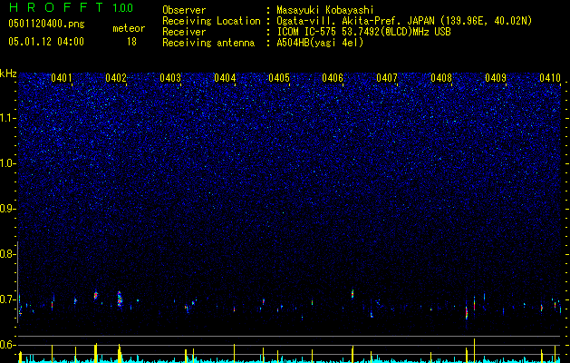Click the Receiving Location label
This screenshot has height=363, width=570.
point(211,21)
